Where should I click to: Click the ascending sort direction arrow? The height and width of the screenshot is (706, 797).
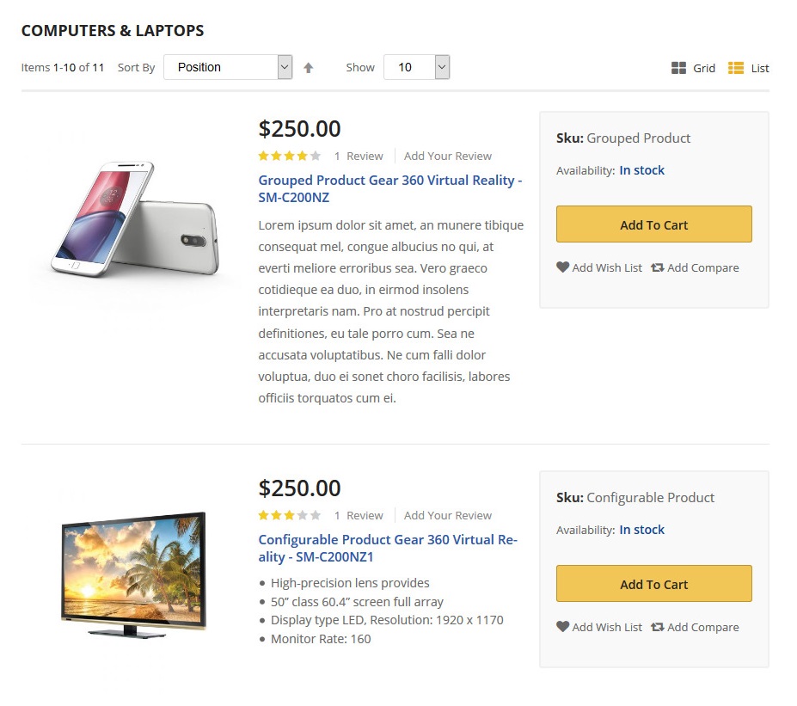309,68
